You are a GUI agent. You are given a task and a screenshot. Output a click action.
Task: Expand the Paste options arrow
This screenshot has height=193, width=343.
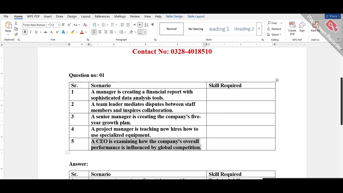(8, 34)
